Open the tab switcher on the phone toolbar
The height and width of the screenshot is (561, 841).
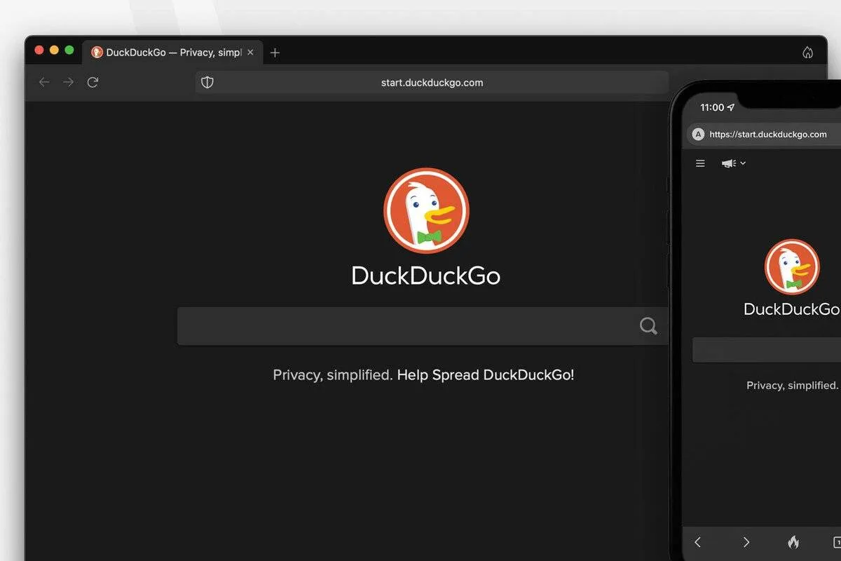click(838, 542)
